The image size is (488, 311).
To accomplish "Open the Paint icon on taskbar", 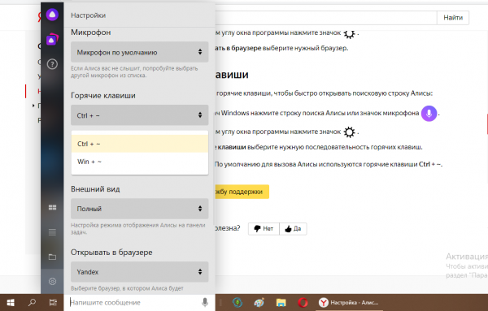I will click(x=259, y=302).
